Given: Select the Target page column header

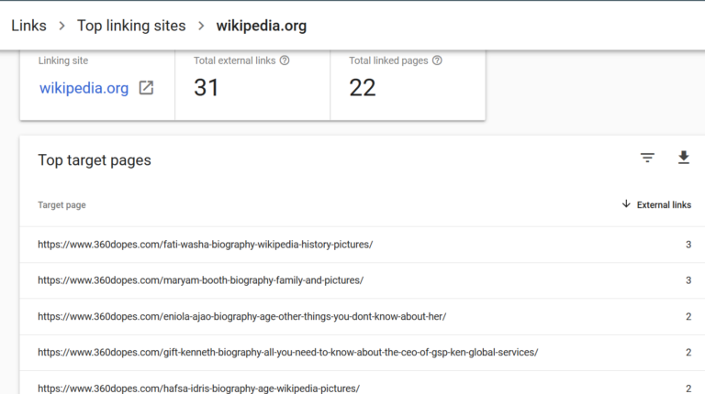Looking at the screenshot, I should tap(62, 204).
